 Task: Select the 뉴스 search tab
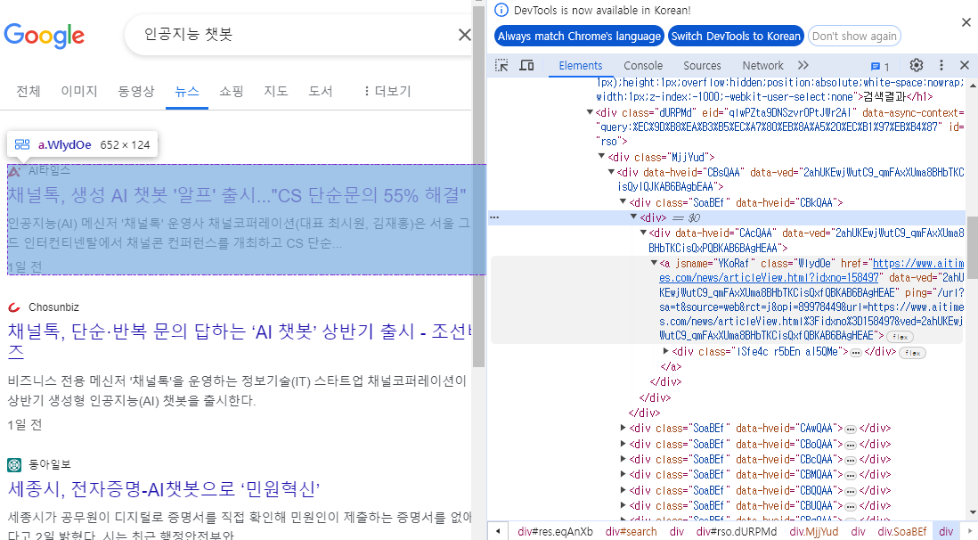point(186,91)
